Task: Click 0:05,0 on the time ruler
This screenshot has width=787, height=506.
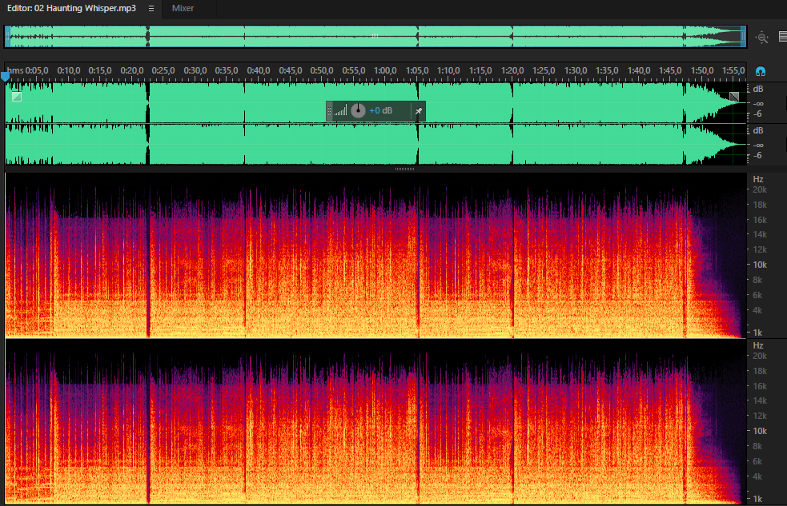Action: [x=37, y=70]
